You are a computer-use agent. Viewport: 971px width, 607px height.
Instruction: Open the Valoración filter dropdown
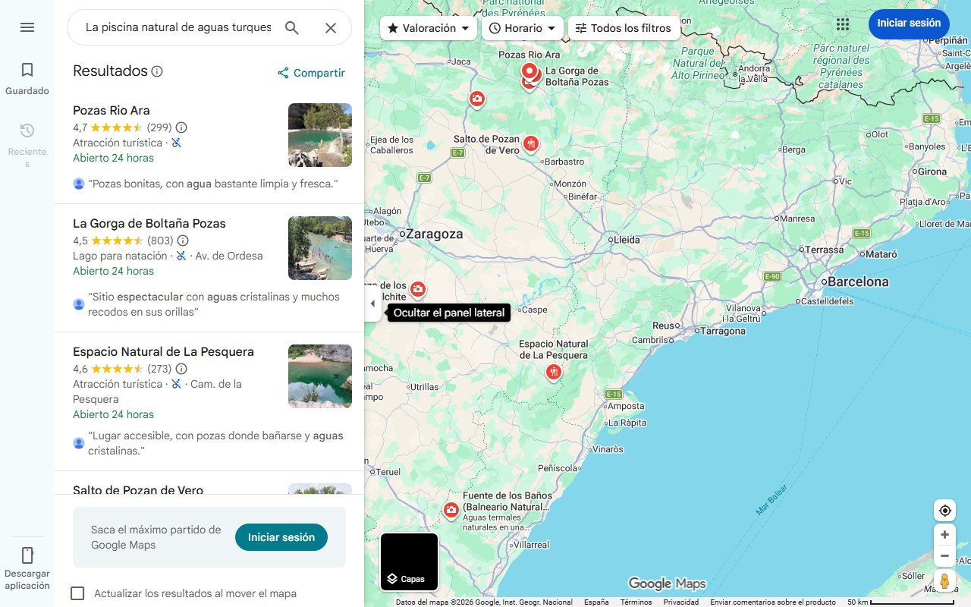427,27
